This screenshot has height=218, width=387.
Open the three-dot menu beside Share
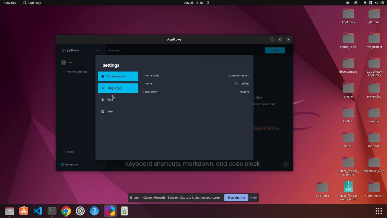pos(288,50)
